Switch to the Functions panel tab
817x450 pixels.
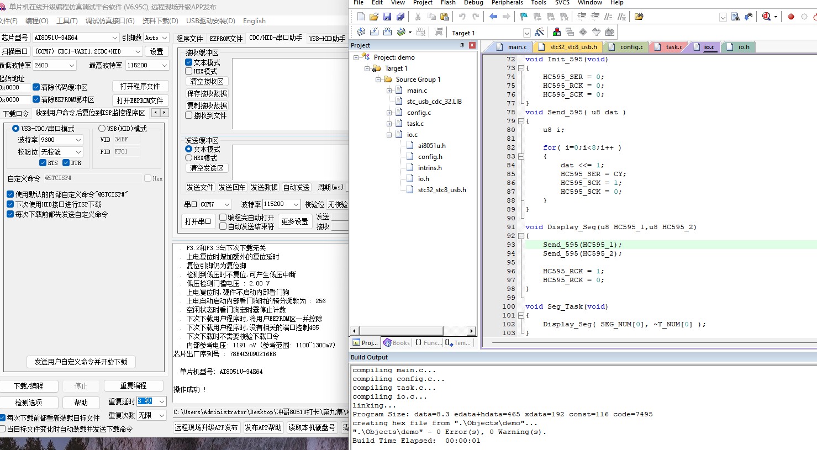pos(428,343)
